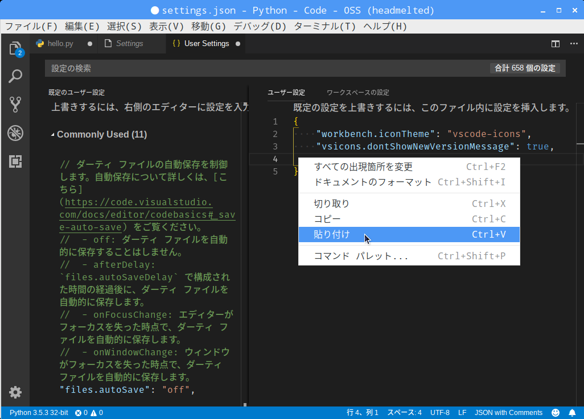This screenshot has height=419, width=584.
Task: Open the ファイル(F) menu
Action: click(31, 26)
